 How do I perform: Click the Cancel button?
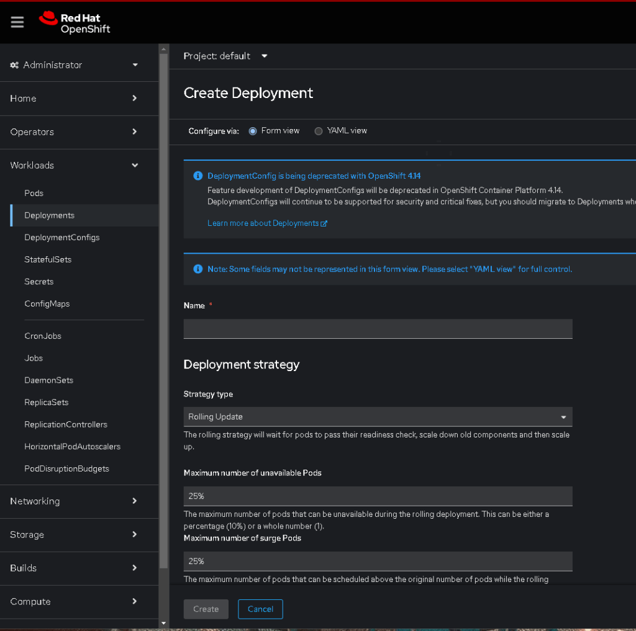[260, 609]
